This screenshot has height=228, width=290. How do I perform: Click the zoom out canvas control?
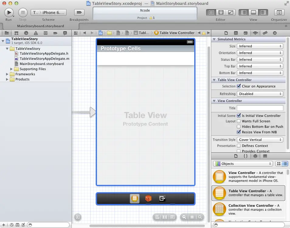pos(184,217)
